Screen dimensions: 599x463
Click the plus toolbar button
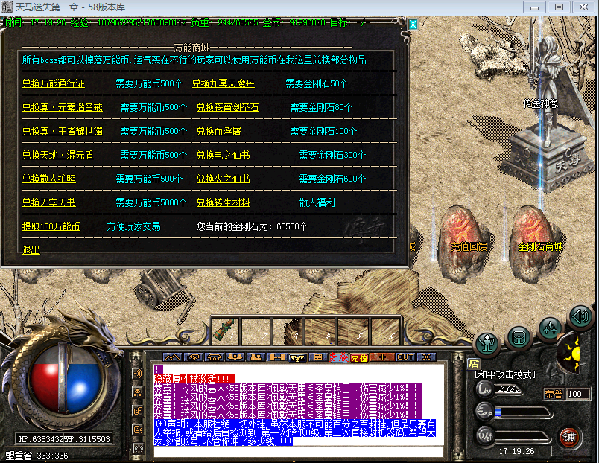click(382, 357)
